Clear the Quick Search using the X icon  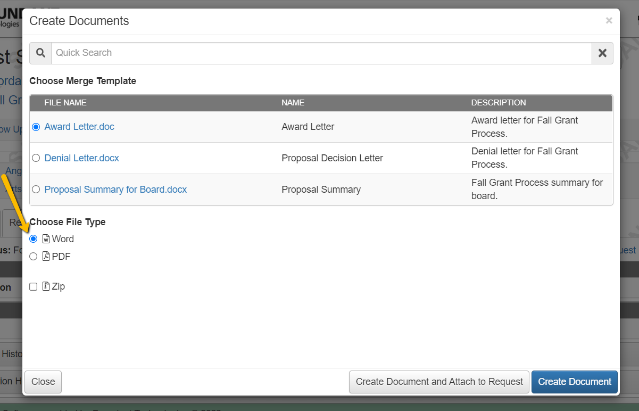[602, 53]
